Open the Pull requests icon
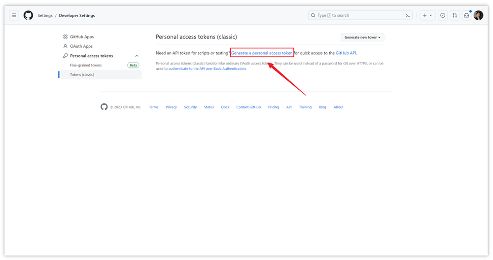 click(455, 15)
